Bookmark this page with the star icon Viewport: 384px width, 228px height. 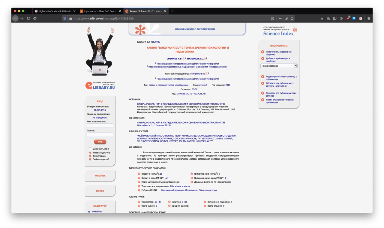(x=292, y=18)
